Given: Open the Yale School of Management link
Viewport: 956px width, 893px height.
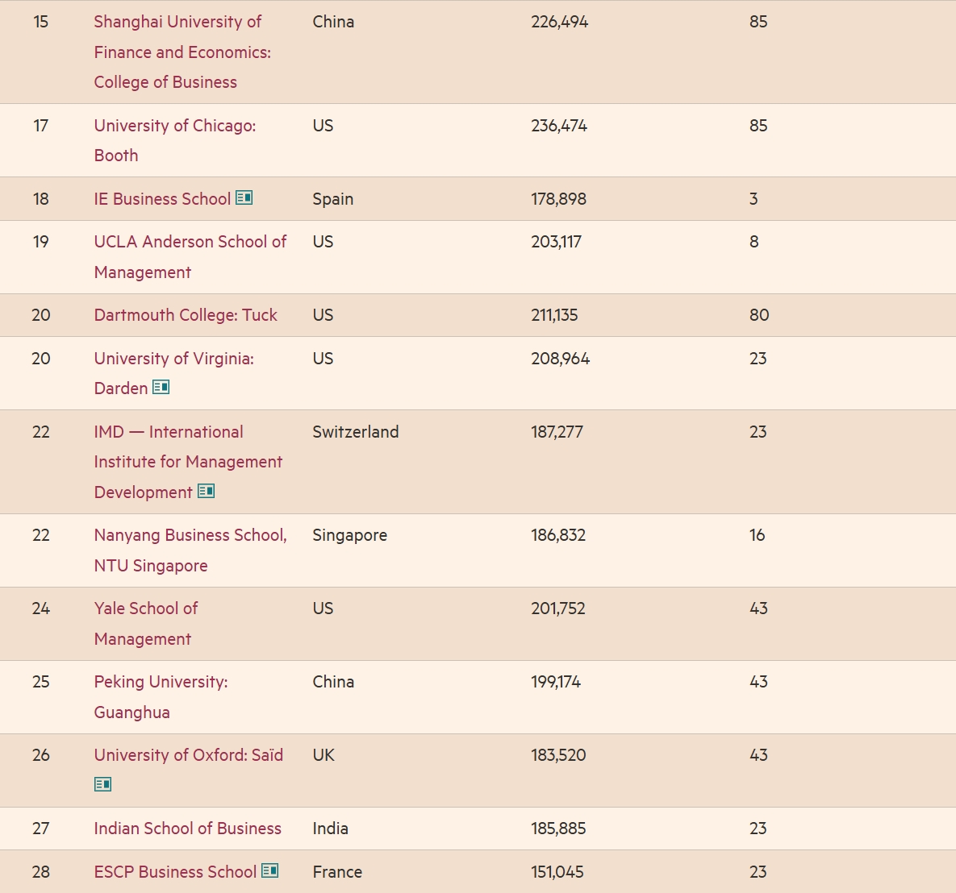Looking at the screenshot, I should (x=146, y=623).
